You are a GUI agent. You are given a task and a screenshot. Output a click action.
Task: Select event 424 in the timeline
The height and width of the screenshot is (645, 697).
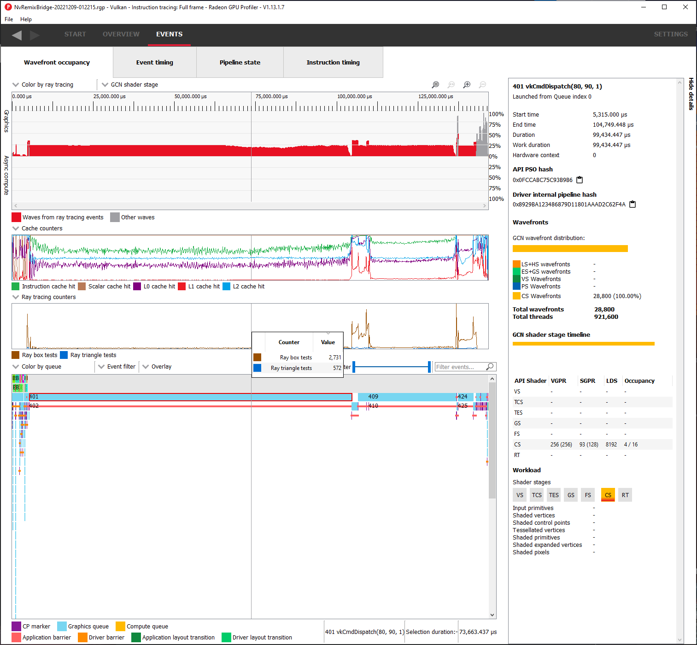coord(465,397)
